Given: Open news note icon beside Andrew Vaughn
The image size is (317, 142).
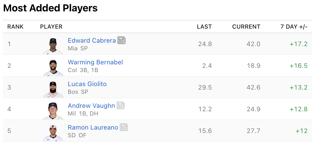Looking at the screenshot, I should [121, 105].
